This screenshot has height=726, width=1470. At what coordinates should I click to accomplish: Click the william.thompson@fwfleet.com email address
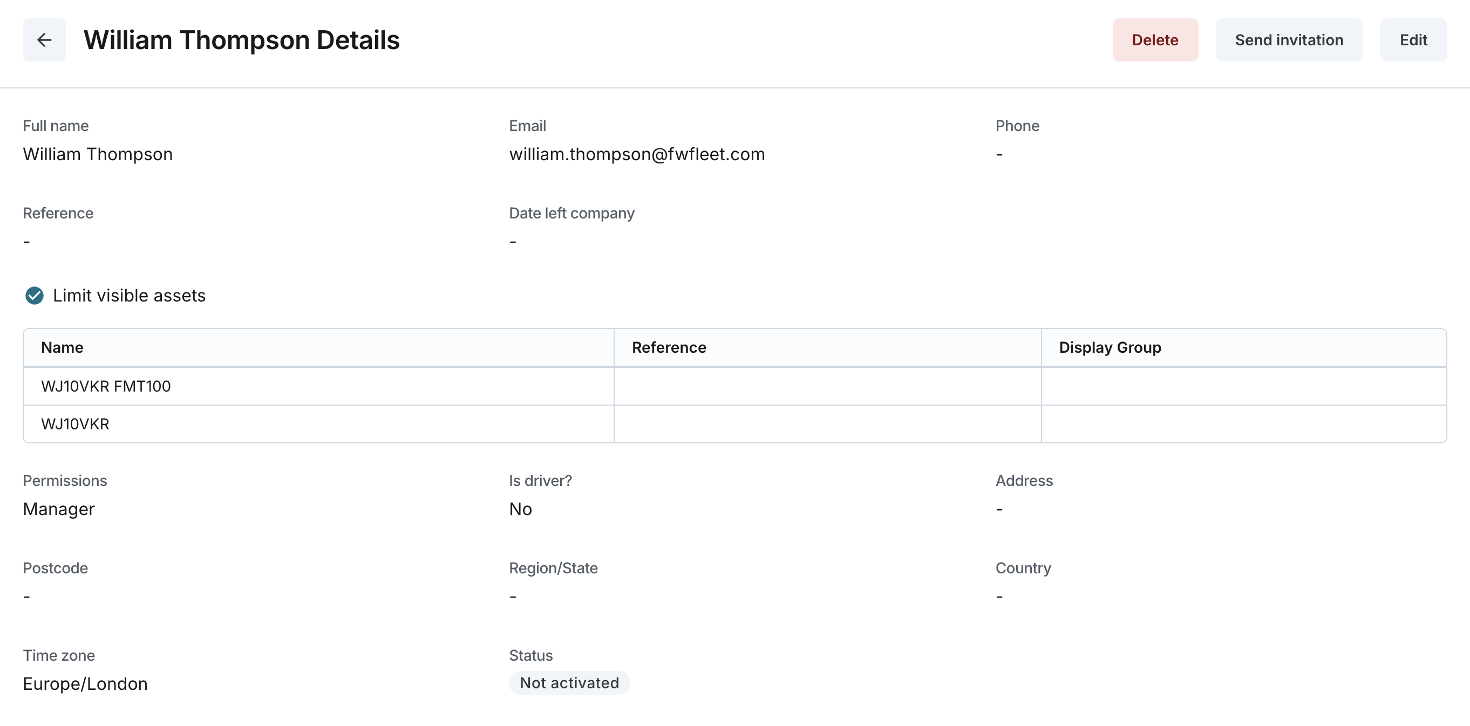(x=636, y=154)
